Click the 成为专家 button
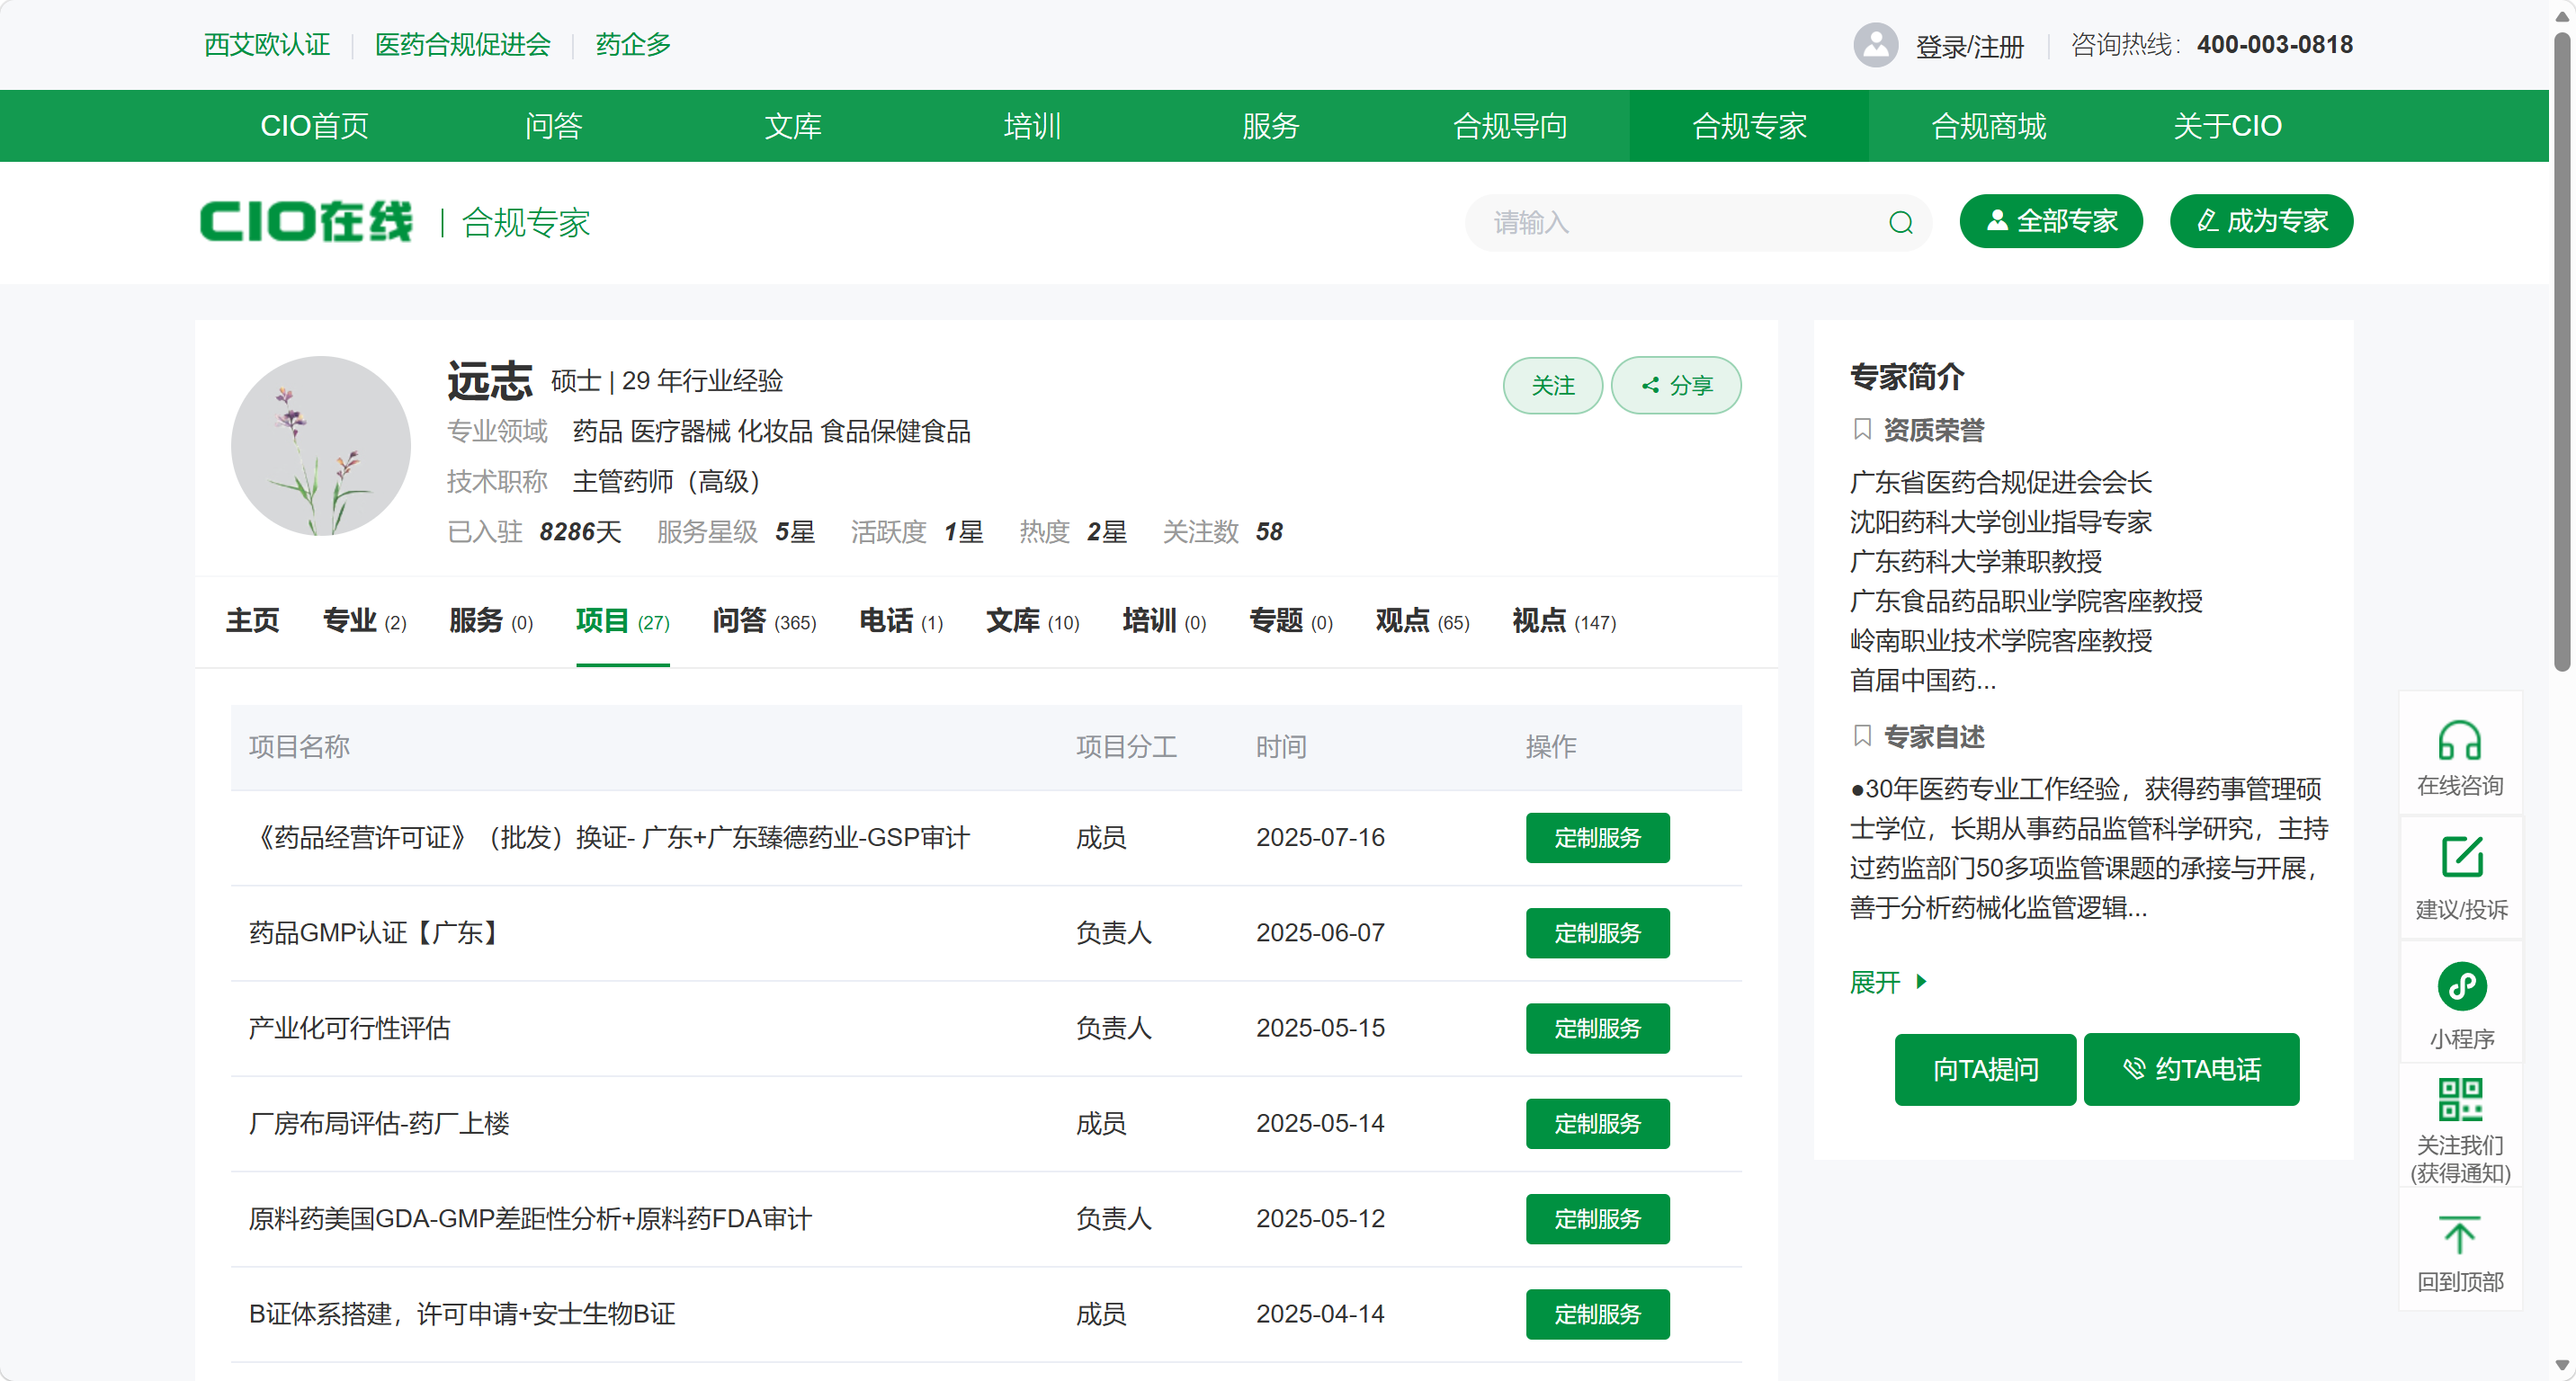Screen dimensions: 2576x1381 click(x=2261, y=221)
